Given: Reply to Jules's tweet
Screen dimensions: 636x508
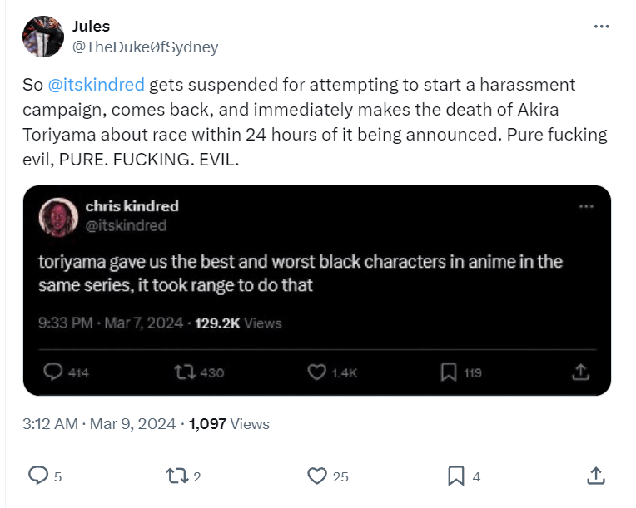Looking at the screenshot, I should [39, 476].
